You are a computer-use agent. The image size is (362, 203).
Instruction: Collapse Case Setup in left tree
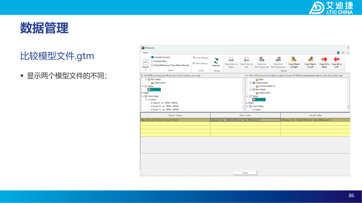point(143,96)
